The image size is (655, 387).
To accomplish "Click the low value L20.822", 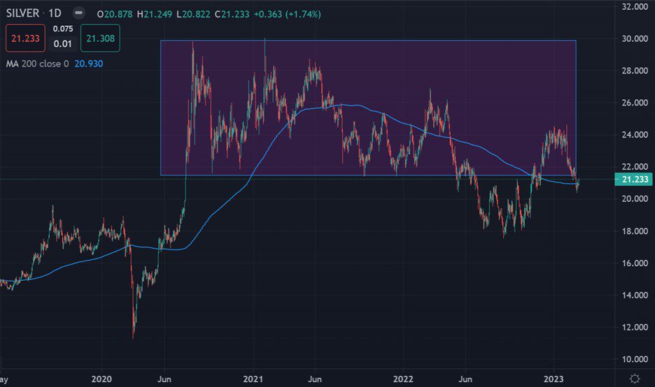I will tap(193, 14).
